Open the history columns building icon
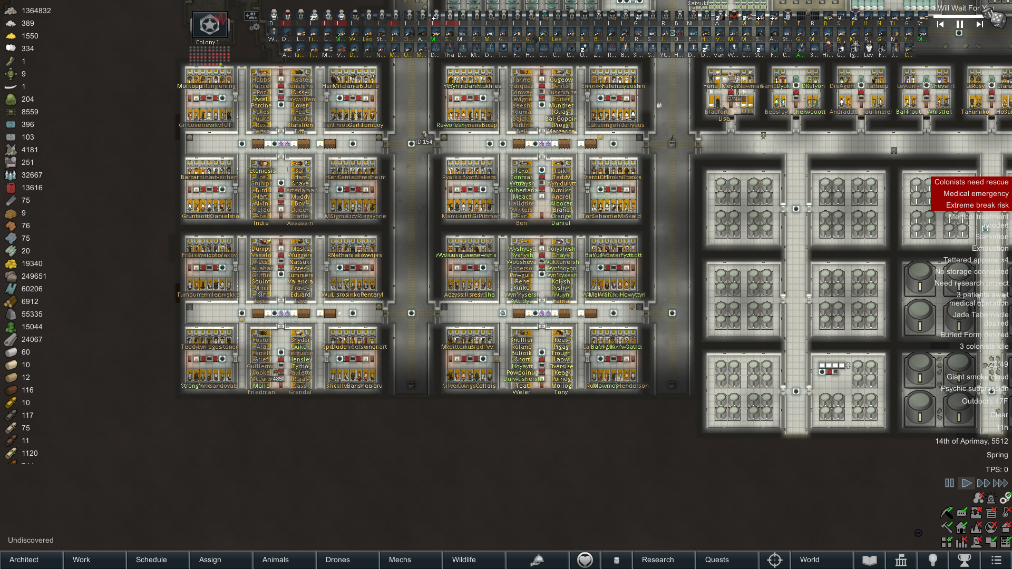The image size is (1012, 569). coord(901,560)
